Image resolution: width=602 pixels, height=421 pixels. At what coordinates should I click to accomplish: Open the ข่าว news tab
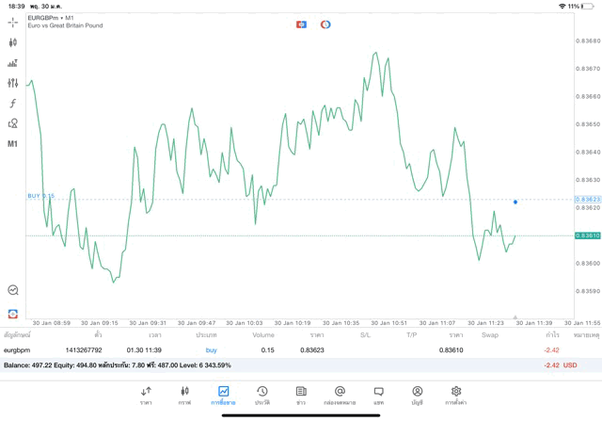301,395
